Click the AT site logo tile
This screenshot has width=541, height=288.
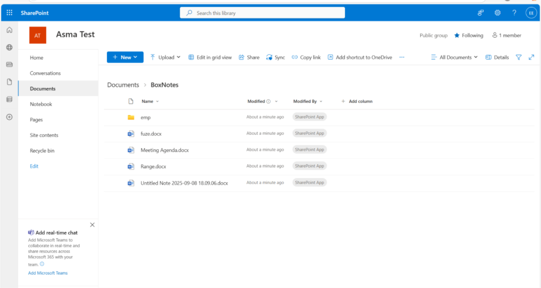(38, 35)
